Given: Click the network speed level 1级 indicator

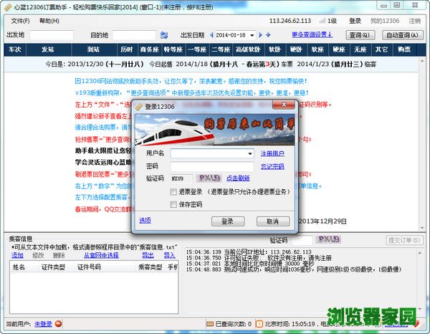Looking at the screenshot, I should click(x=328, y=21).
